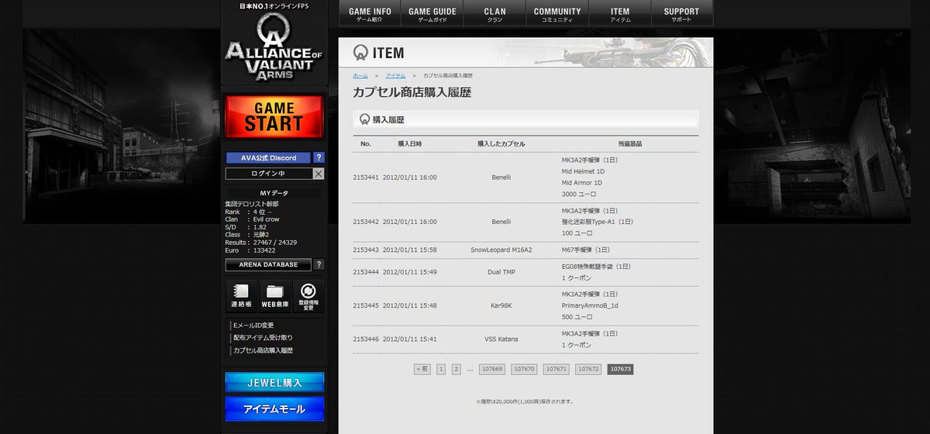Click the SnowLeopard M16A2 capsule name
This screenshot has width=930, height=434.
click(x=501, y=250)
